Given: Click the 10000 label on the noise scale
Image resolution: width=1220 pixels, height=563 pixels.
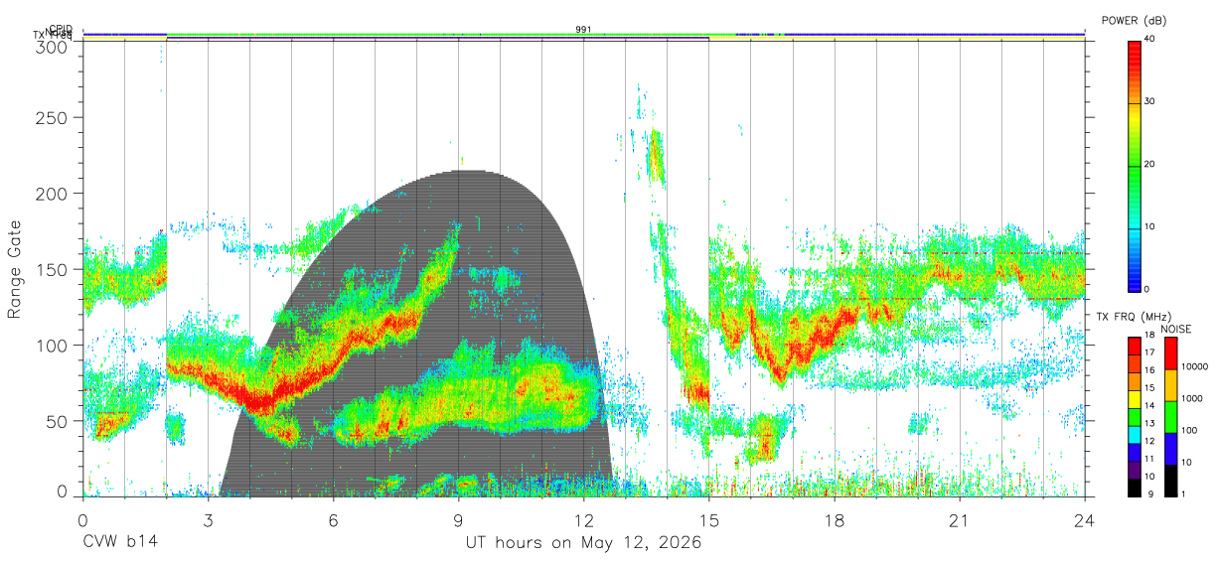Looking at the screenshot, I should point(1195,366).
